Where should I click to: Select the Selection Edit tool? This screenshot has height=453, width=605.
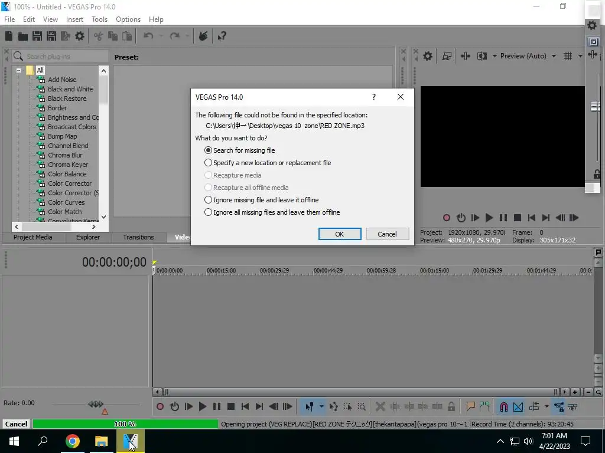[x=347, y=406]
